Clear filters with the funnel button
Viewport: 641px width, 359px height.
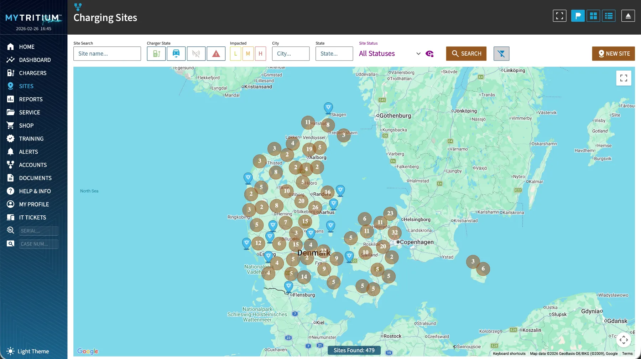pos(501,53)
